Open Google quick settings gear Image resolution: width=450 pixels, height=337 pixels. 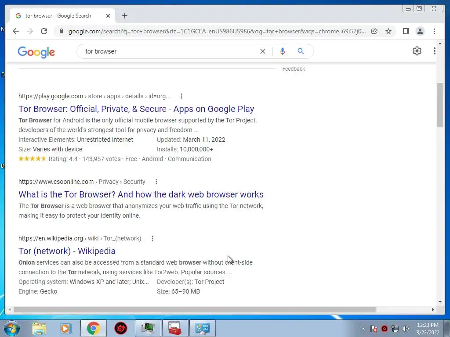417,51
